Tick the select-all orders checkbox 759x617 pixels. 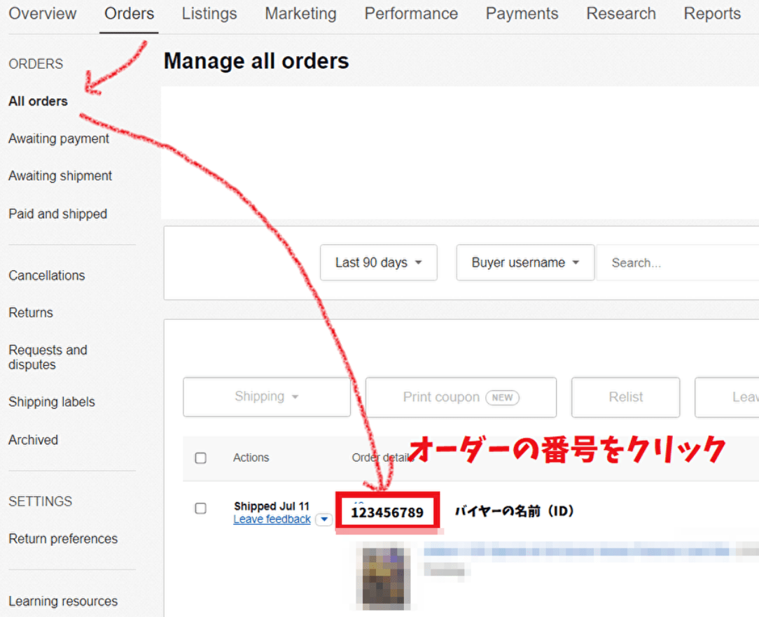[x=200, y=458]
